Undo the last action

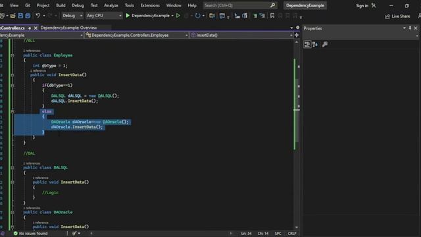pyautogui.click(x=38, y=16)
